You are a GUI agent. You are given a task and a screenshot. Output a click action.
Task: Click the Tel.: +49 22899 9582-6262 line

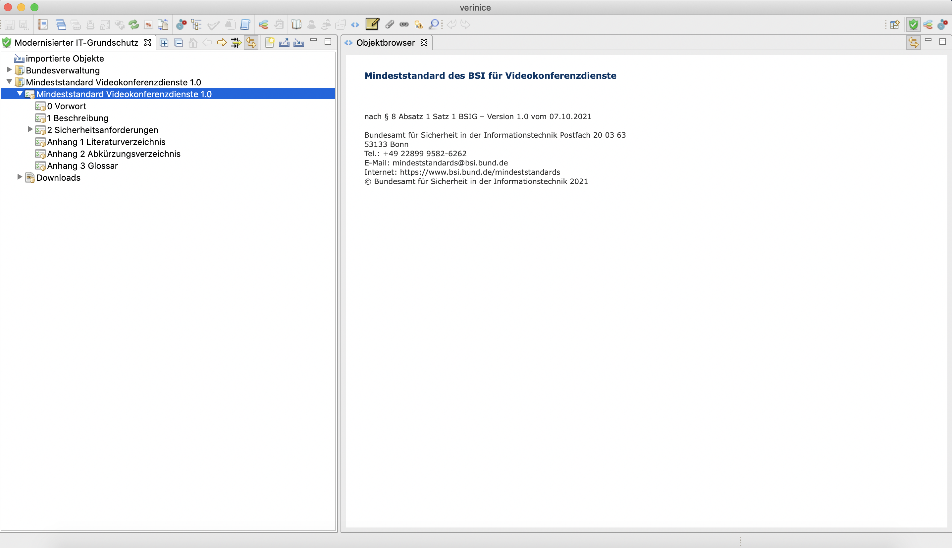415,154
